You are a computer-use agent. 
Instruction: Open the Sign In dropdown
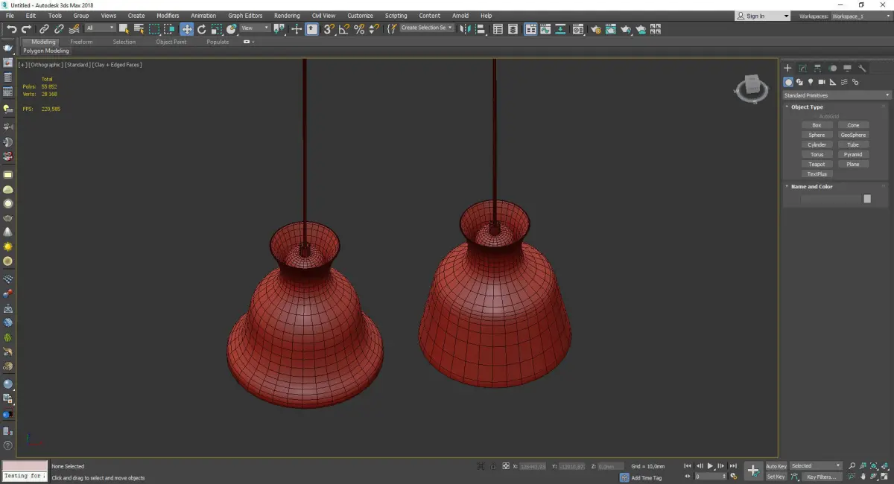point(762,16)
